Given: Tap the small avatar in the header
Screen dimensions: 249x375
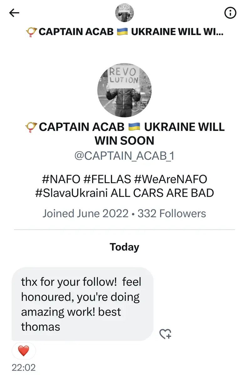Looking at the screenshot, I should pyautogui.click(x=124, y=13).
